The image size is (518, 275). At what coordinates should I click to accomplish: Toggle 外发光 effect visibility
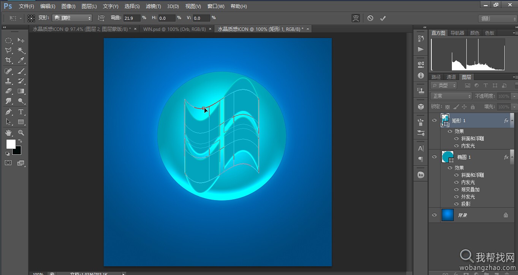(x=457, y=197)
